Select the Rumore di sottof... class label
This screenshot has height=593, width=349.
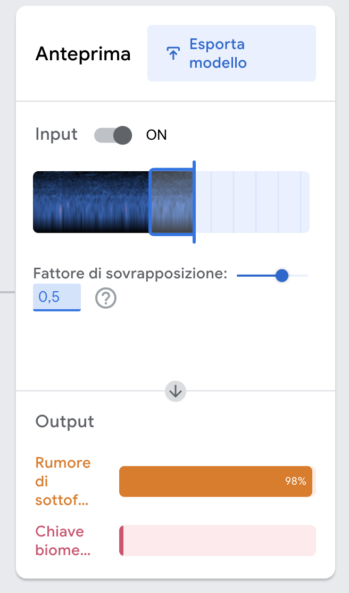[x=63, y=481]
